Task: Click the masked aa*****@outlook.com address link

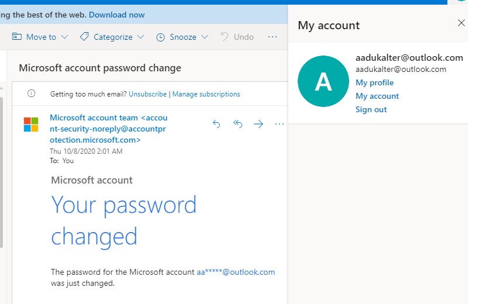Action: pyautogui.click(x=236, y=272)
